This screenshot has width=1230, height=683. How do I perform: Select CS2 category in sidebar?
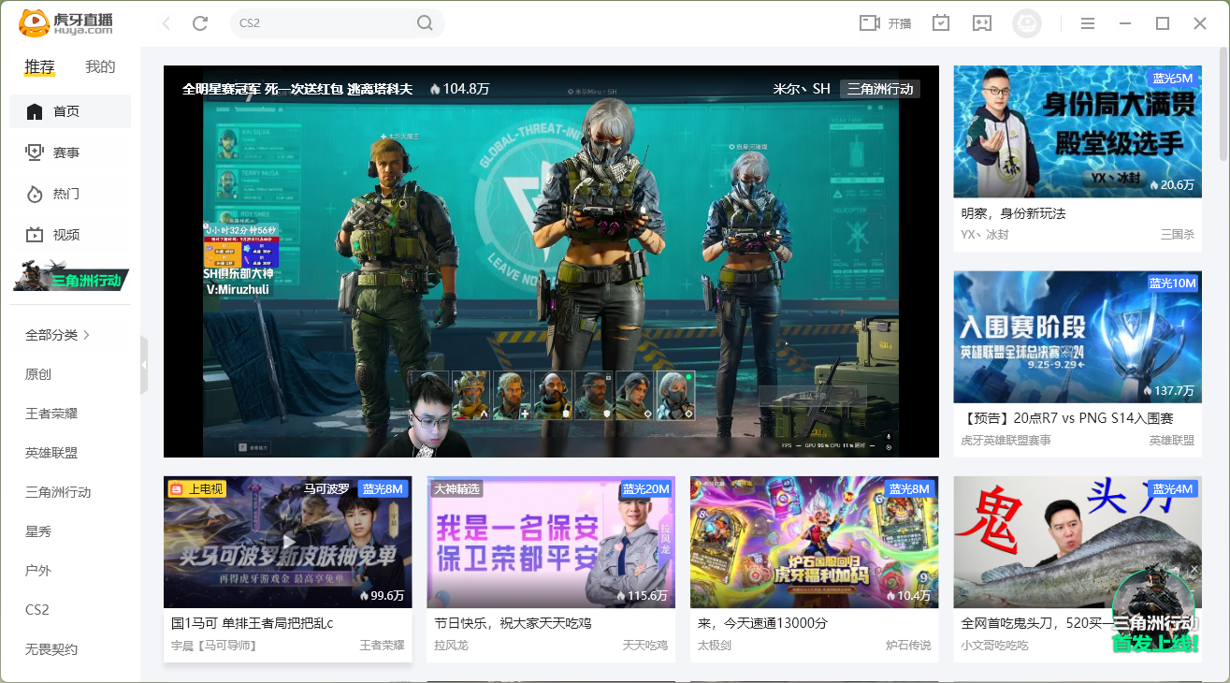pos(37,610)
